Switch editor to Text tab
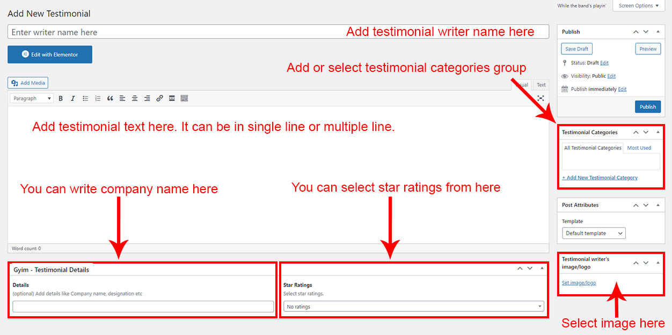This screenshot has height=335, width=672. coord(541,85)
